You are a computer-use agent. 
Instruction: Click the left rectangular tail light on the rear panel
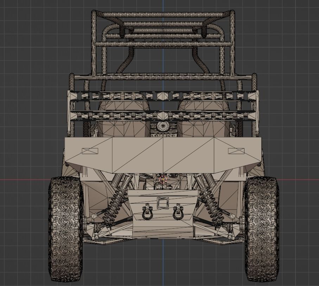pyautogui.click(x=90, y=151)
